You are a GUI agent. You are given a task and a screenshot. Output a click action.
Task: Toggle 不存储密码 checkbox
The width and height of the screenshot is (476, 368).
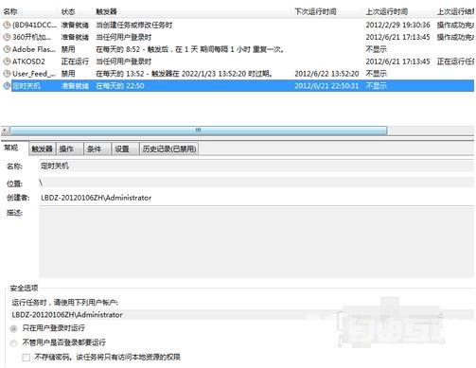click(26, 358)
